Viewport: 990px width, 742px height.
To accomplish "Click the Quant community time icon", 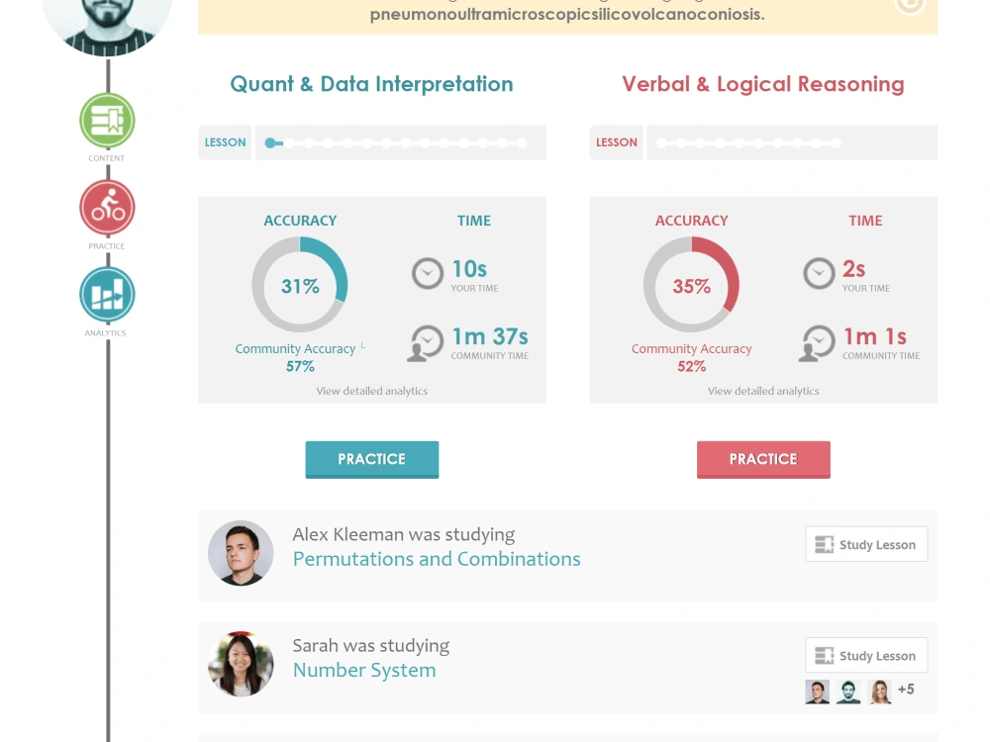I will pyautogui.click(x=425, y=343).
